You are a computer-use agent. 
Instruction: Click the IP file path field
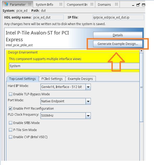point(118,17)
